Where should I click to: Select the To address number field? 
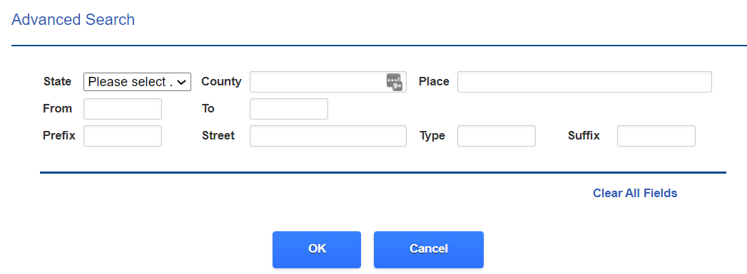[x=289, y=109]
